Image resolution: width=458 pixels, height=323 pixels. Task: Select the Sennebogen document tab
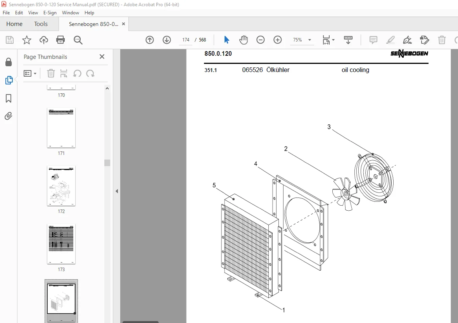coord(93,24)
